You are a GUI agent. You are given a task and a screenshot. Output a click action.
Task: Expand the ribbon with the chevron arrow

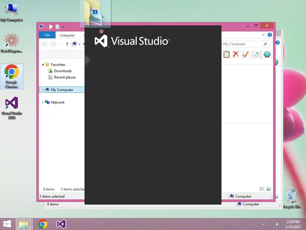[x=263, y=35]
